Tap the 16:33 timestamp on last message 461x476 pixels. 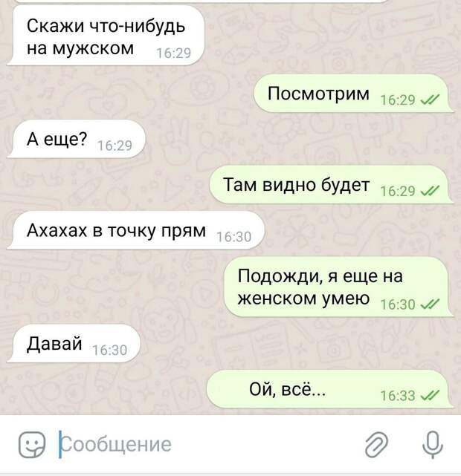click(398, 396)
